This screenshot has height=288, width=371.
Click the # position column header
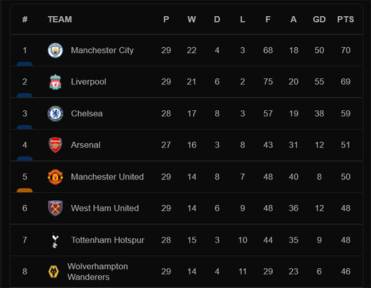click(25, 19)
